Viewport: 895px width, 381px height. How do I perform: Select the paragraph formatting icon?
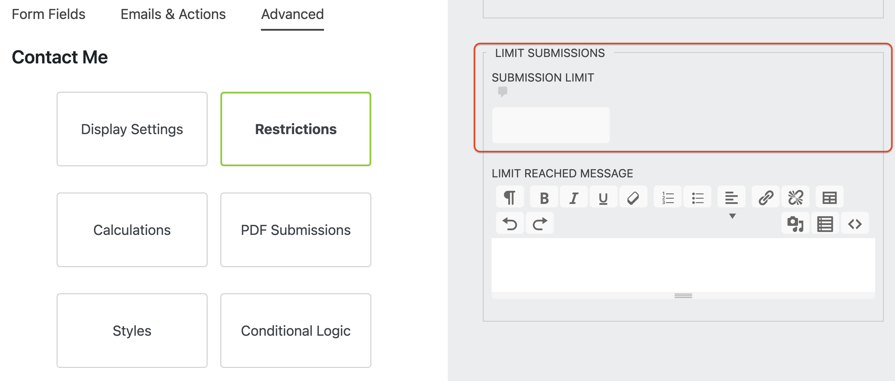[510, 197]
